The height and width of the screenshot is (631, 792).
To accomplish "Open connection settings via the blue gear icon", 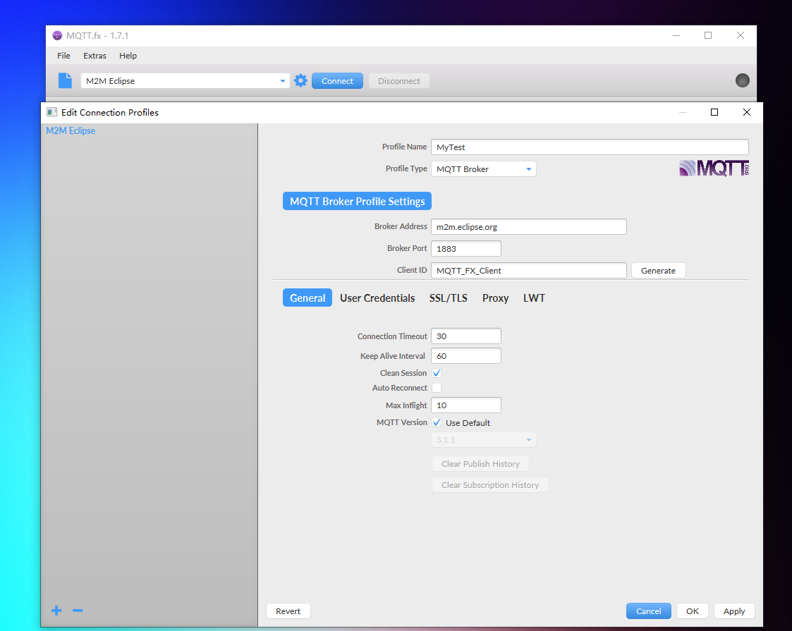I will click(300, 81).
